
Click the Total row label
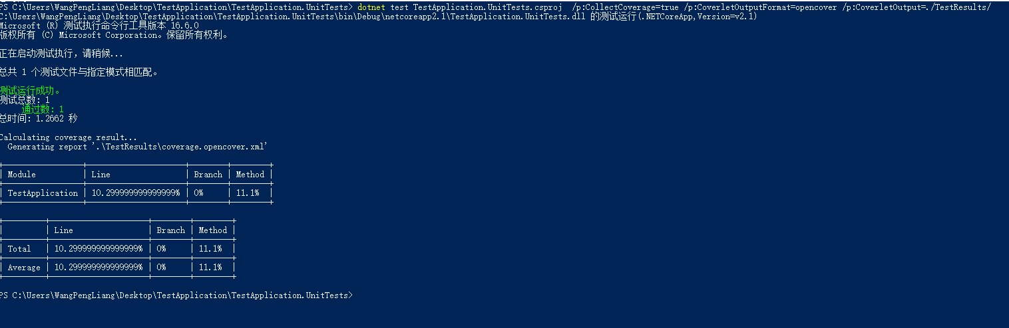tap(19, 249)
